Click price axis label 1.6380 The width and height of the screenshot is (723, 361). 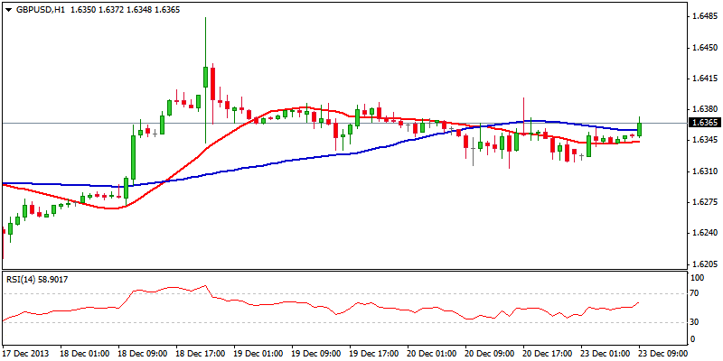point(705,109)
